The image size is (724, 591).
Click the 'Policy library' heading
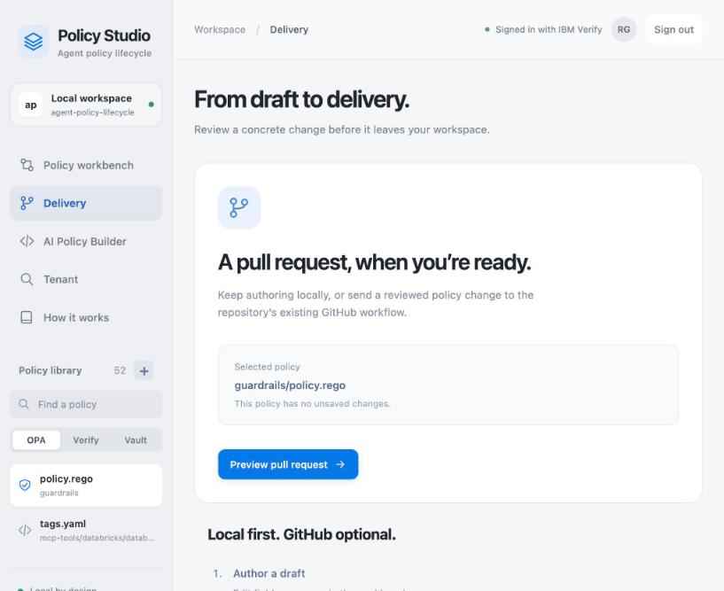[x=51, y=370]
